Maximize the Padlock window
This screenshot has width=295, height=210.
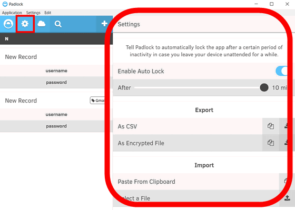tap(271, 4)
